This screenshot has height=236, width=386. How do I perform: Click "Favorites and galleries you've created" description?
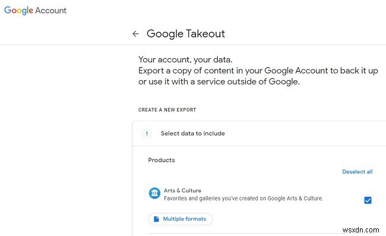pyautogui.click(x=243, y=199)
